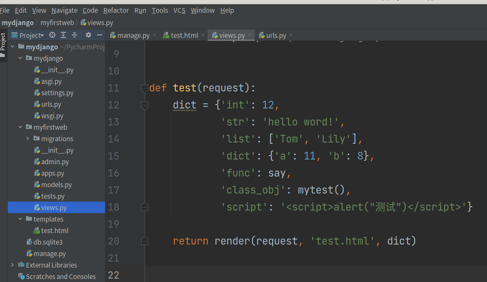This screenshot has width=487, height=282.
Task: Select db.sqlite3 in the project tree
Action: (45, 242)
